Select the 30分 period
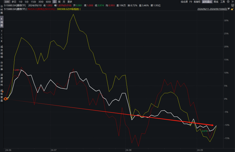The image size is (235, 152). tap(41, 2)
